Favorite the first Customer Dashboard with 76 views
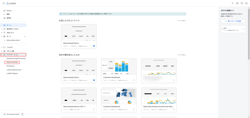Viewport: 250px width, 118px height. 134,80
